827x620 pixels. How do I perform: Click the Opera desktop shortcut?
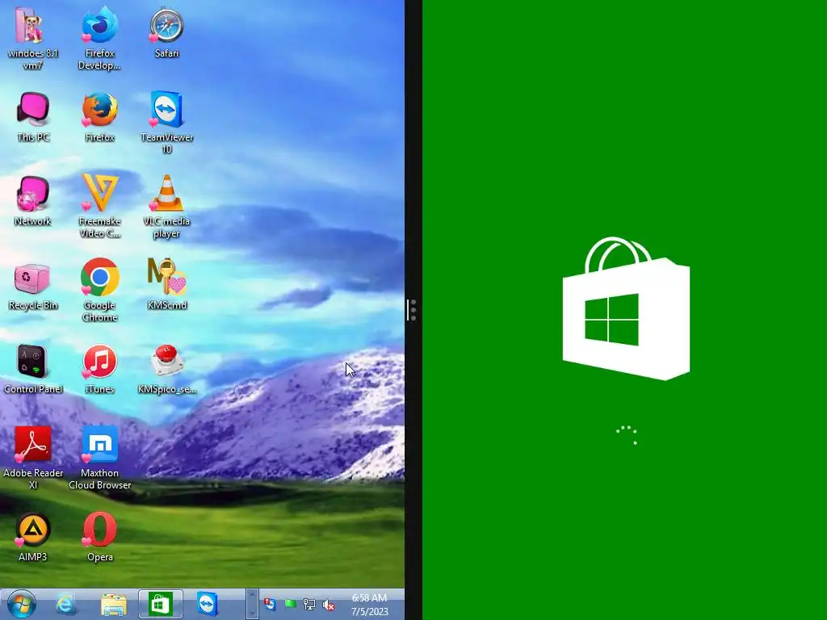point(99,536)
